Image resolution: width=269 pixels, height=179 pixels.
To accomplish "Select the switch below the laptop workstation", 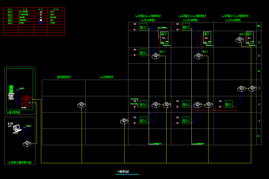I will click(x=27, y=144).
